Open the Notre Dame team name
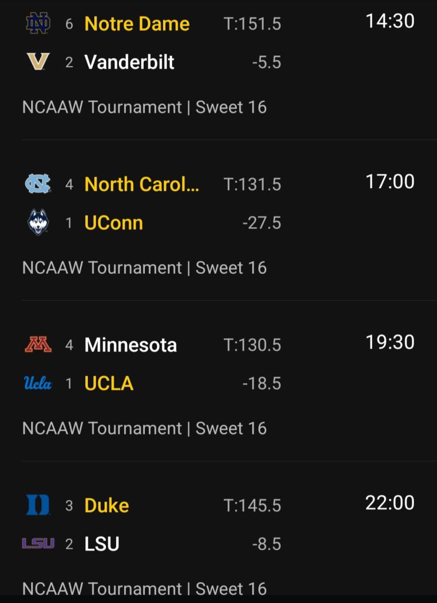The image size is (437, 603). coord(137,24)
